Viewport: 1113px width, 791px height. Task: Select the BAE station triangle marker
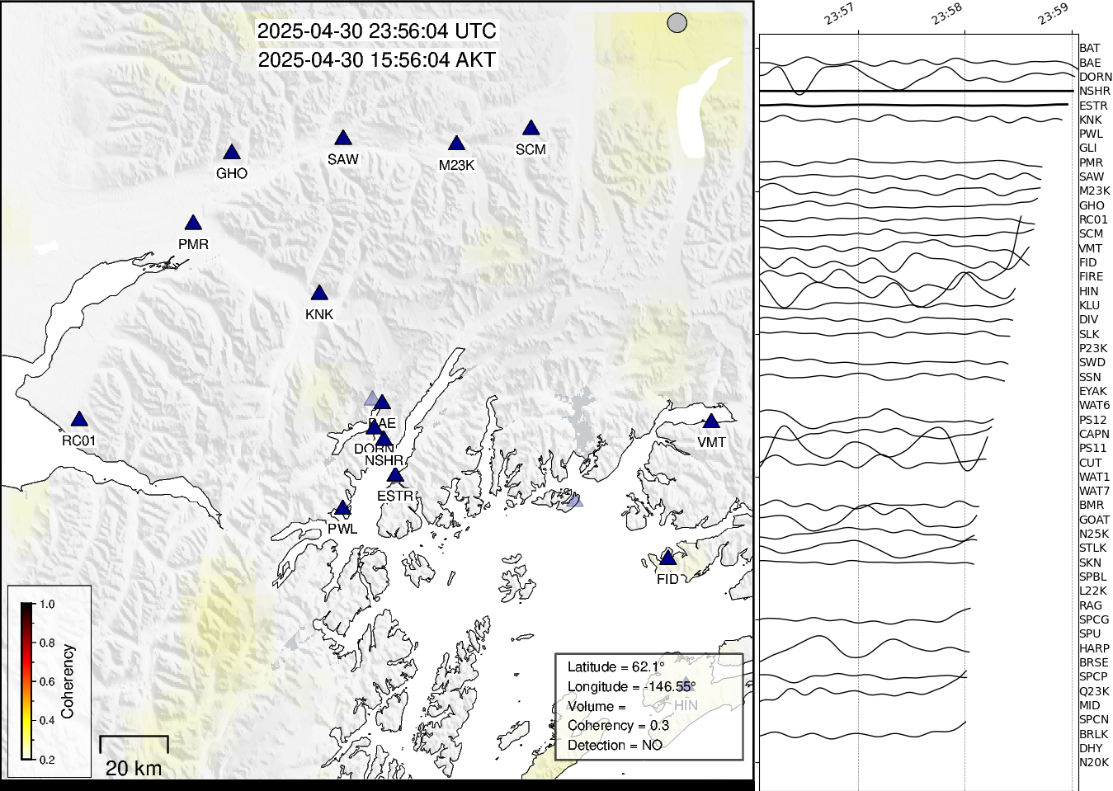tap(382, 403)
